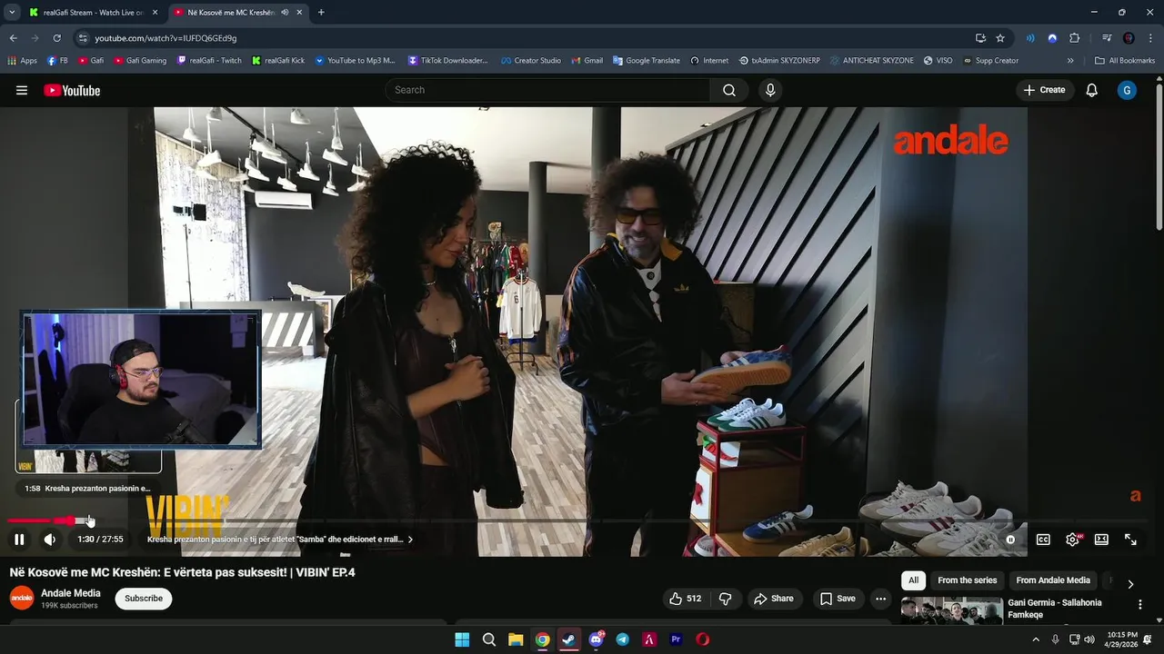
Task: Save video to playlist
Action: click(x=838, y=599)
